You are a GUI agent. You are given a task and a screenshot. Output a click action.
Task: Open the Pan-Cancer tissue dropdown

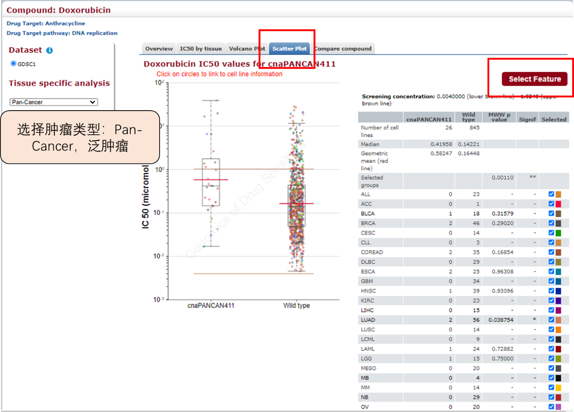click(54, 102)
